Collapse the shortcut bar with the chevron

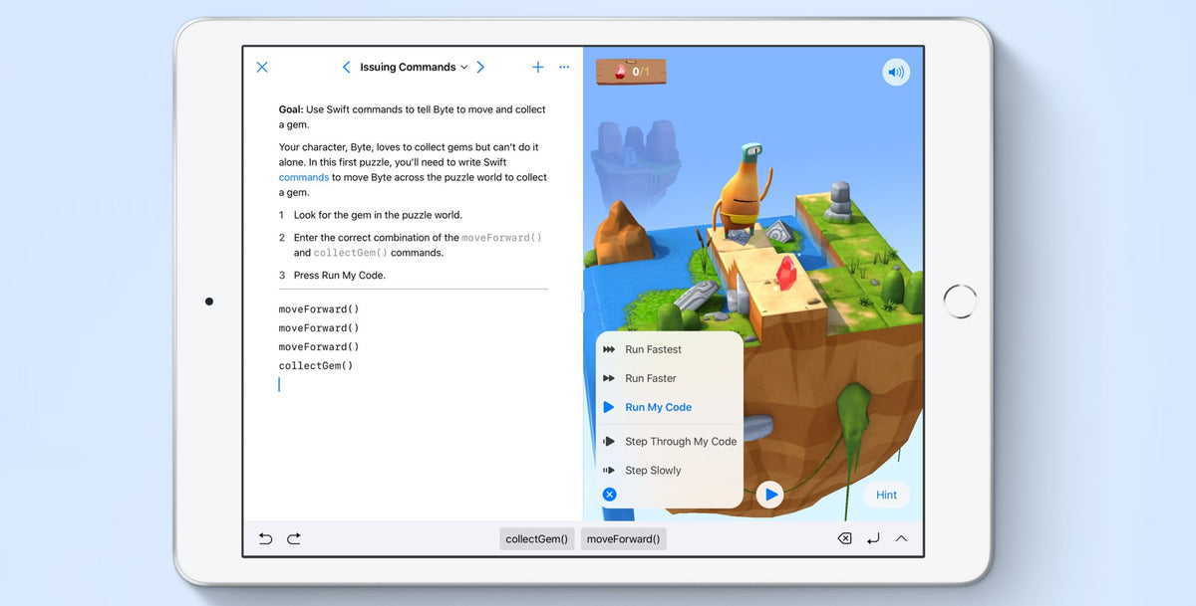(x=901, y=538)
